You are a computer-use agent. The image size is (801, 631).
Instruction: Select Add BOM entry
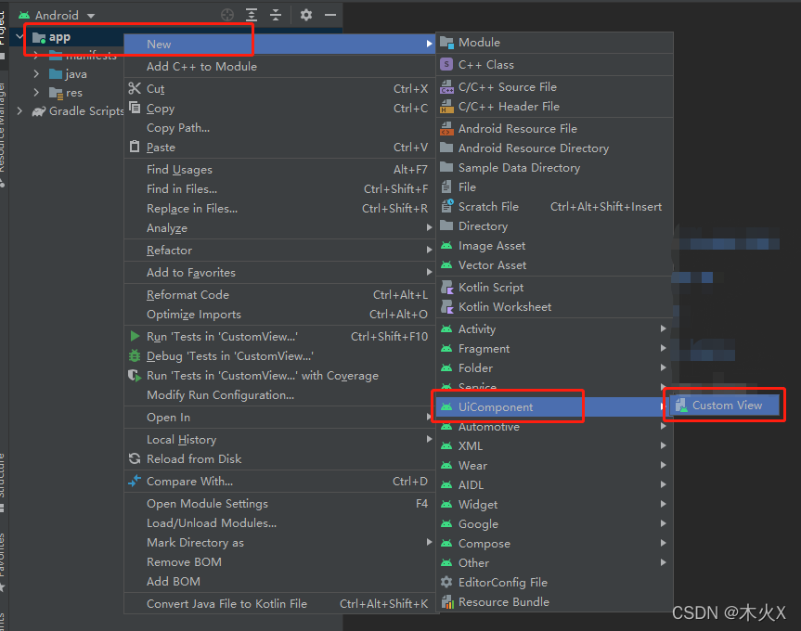click(x=279, y=581)
